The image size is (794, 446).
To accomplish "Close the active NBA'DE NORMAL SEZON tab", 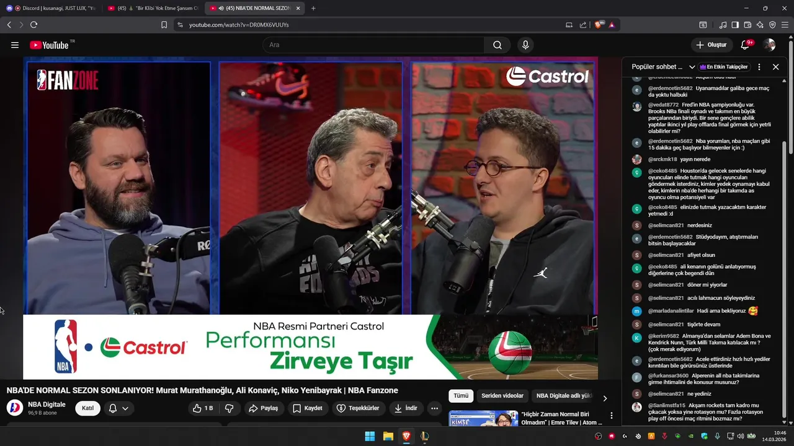I will [298, 8].
